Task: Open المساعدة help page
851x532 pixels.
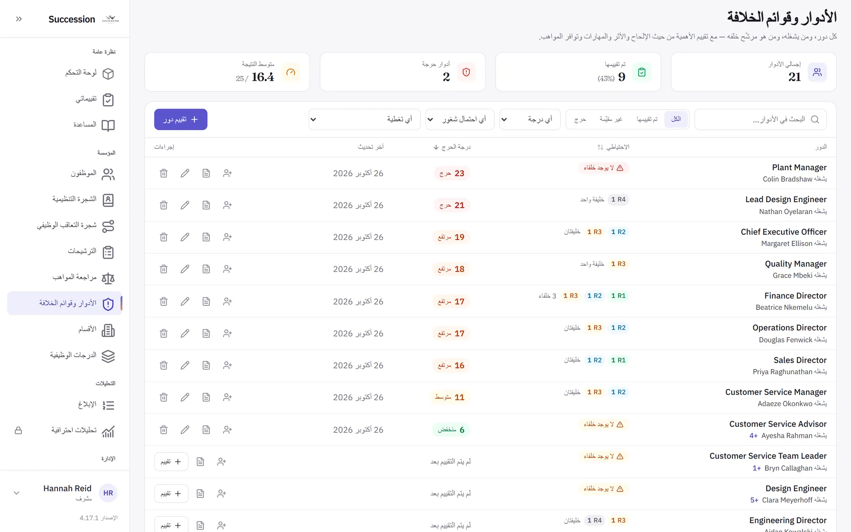Action: pyautogui.click(x=94, y=125)
